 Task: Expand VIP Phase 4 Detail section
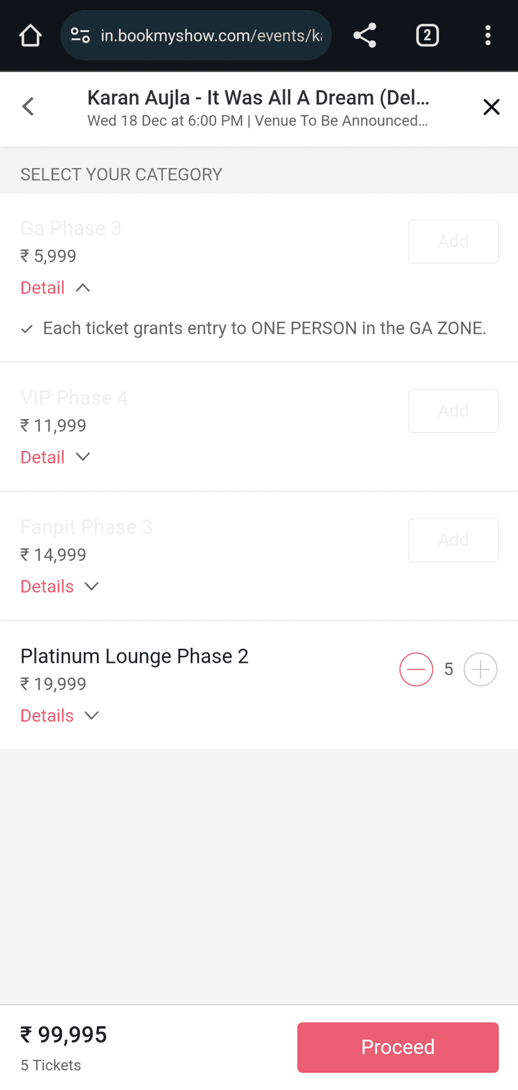tap(56, 457)
